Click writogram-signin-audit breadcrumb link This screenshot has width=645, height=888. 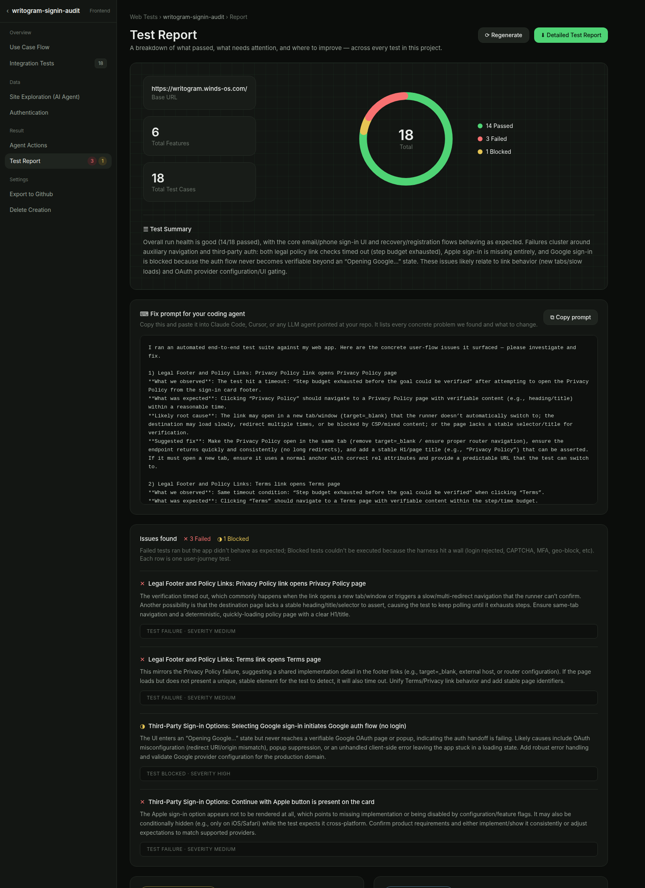coord(193,17)
